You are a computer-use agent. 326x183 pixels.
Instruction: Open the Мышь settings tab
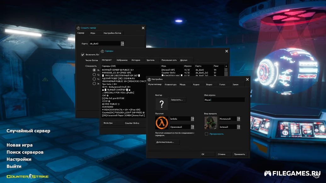point(185,85)
